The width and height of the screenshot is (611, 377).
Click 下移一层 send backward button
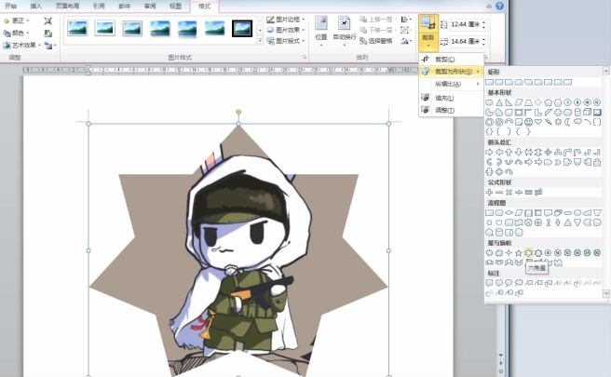point(377,30)
